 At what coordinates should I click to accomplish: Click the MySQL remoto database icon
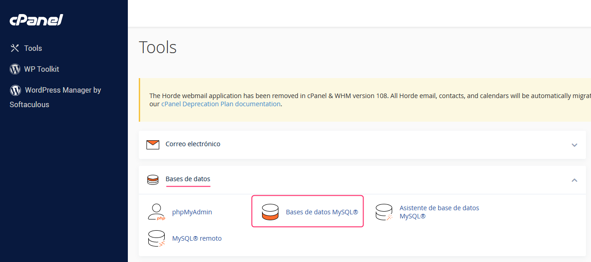157,238
